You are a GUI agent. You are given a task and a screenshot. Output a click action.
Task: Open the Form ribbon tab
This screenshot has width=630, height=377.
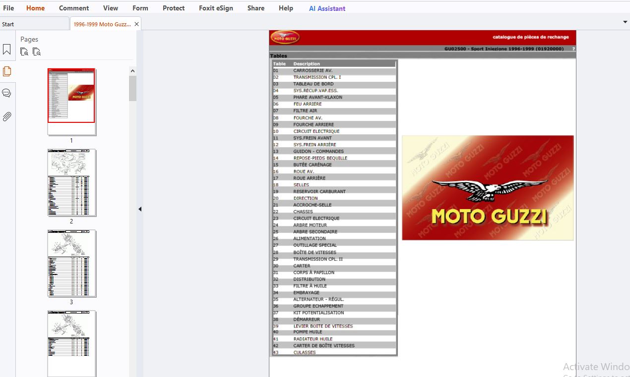(140, 8)
